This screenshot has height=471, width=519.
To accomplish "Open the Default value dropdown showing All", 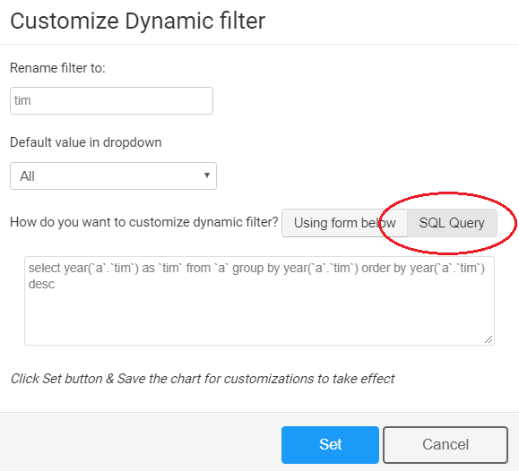I will (113, 176).
